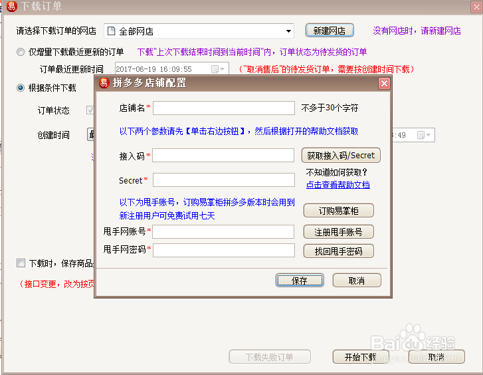Select 仅增量下载最近更新的订单 radio button
The width and height of the screenshot is (483, 375).
[x=21, y=52]
